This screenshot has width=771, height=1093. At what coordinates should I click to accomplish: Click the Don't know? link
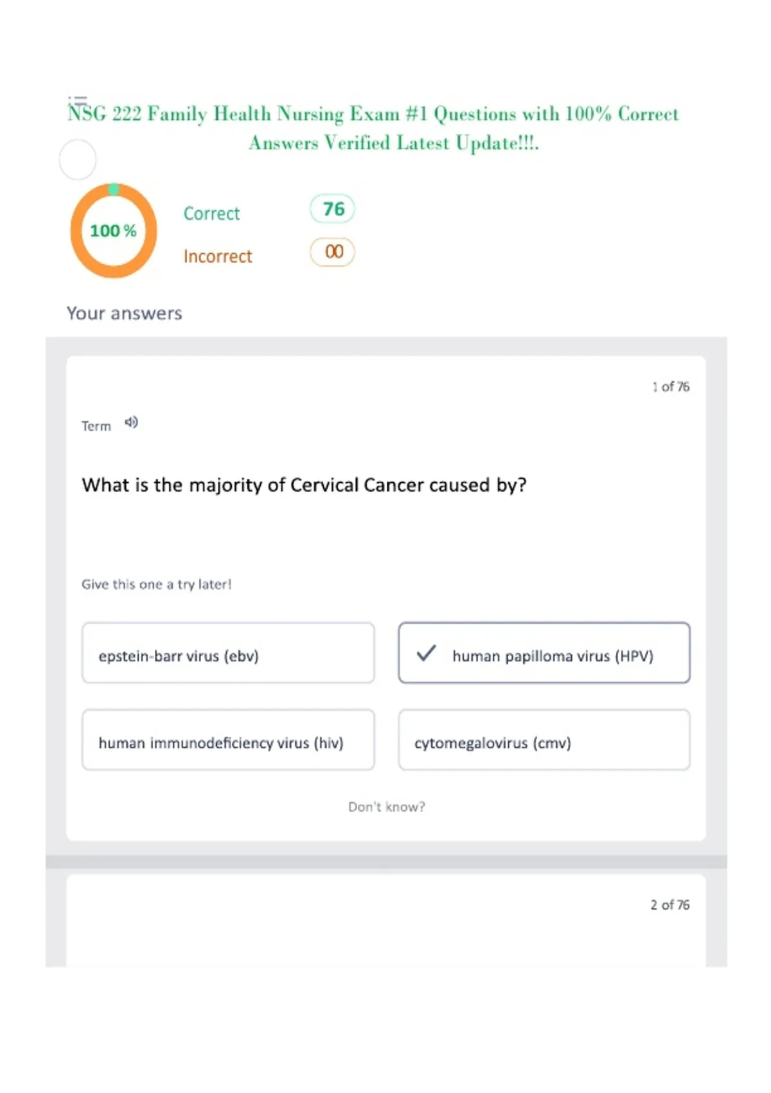pyautogui.click(x=387, y=807)
